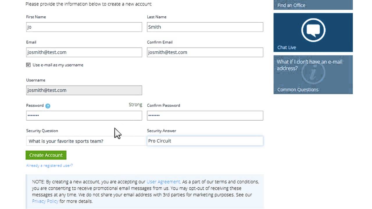Focus the Last Name field containing Smith
The height and width of the screenshot is (209, 372).
[205, 27]
